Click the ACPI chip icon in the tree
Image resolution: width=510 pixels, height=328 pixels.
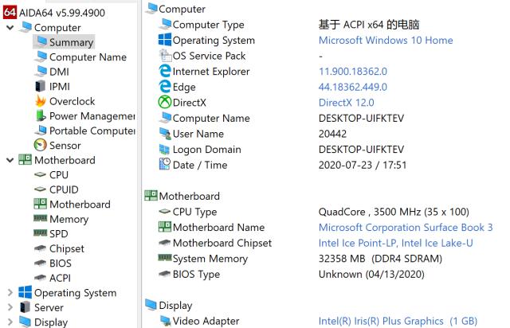(41, 277)
